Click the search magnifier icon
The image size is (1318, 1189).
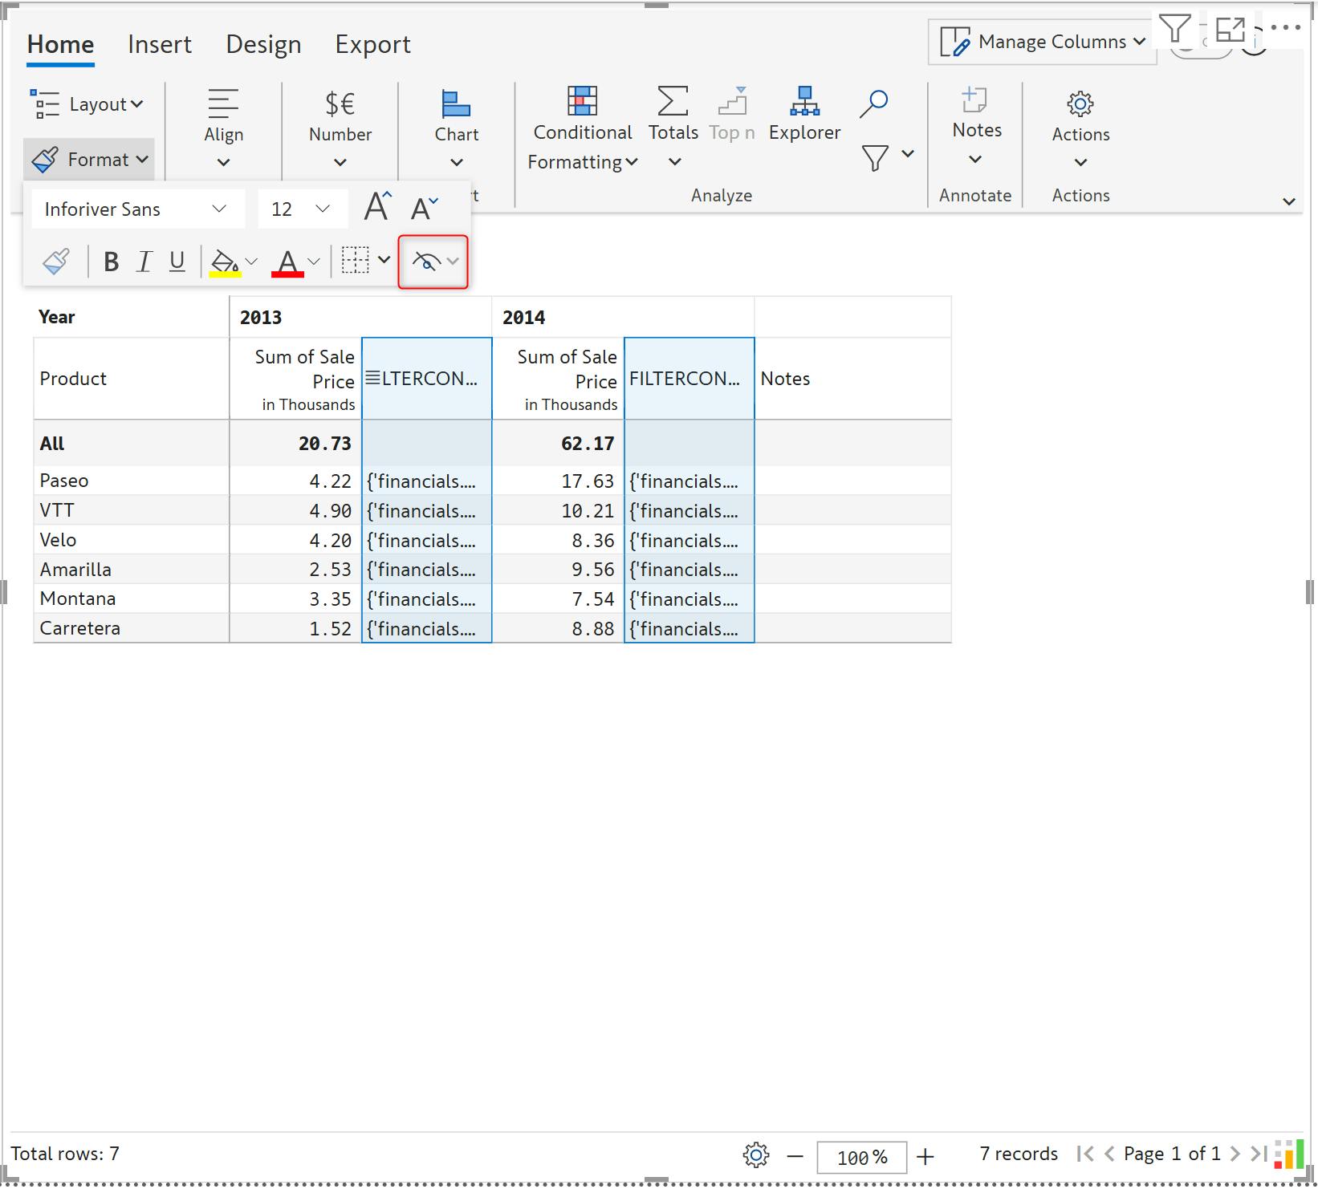tap(873, 103)
